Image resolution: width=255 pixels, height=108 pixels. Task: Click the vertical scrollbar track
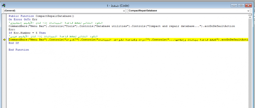(250, 64)
